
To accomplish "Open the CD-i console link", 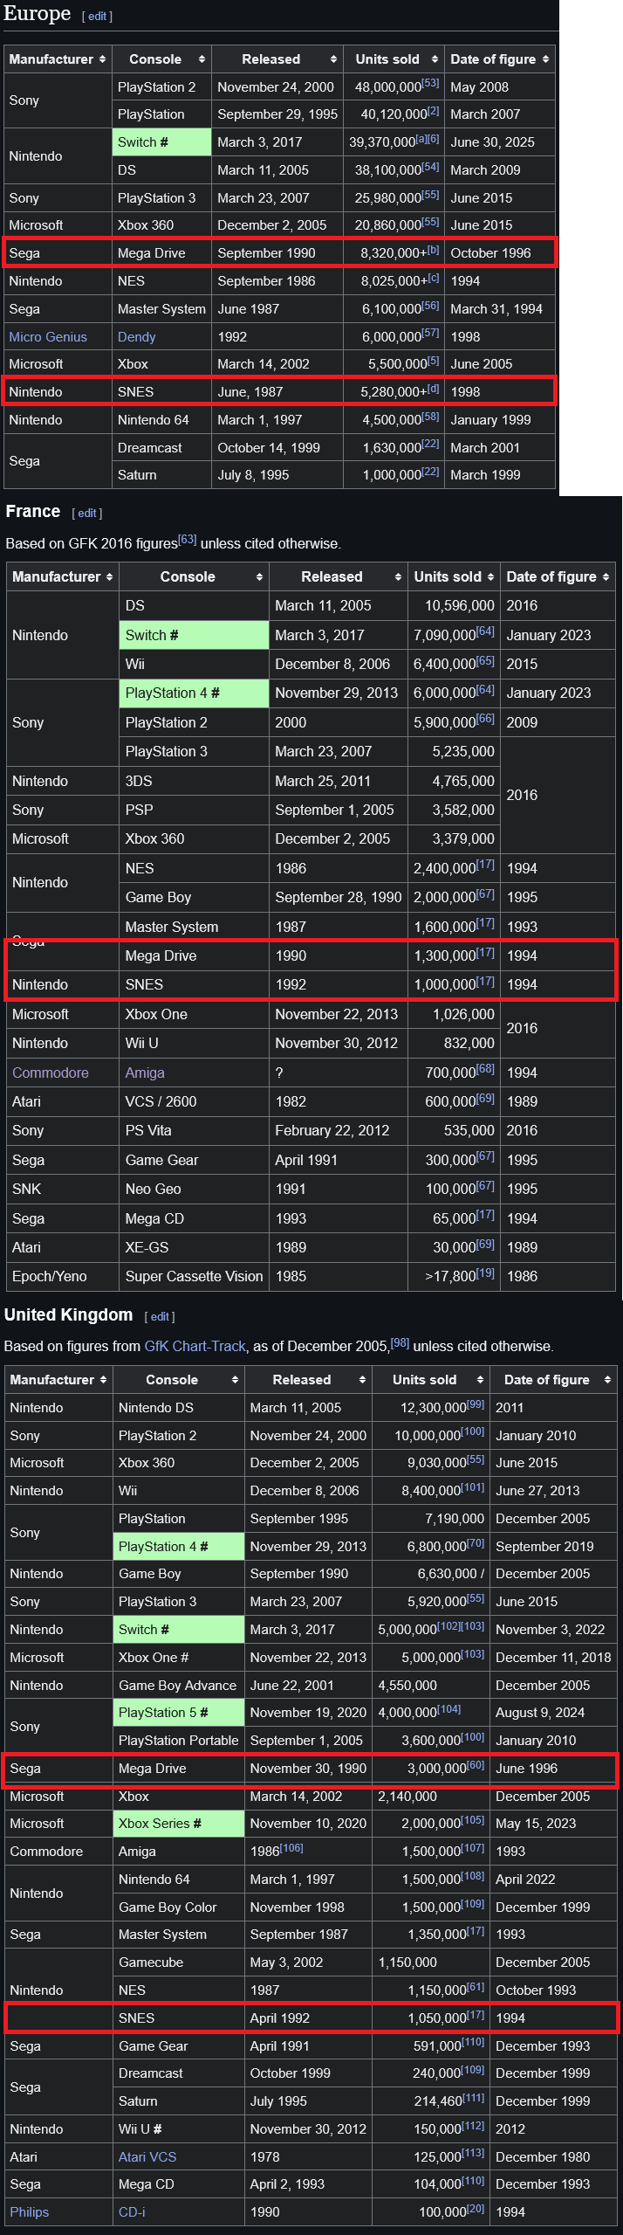I will point(132,2212).
